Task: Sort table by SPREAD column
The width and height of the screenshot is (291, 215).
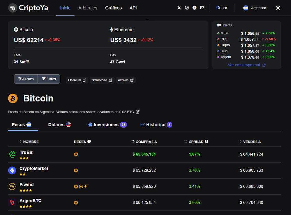Action: pyautogui.click(x=194, y=142)
